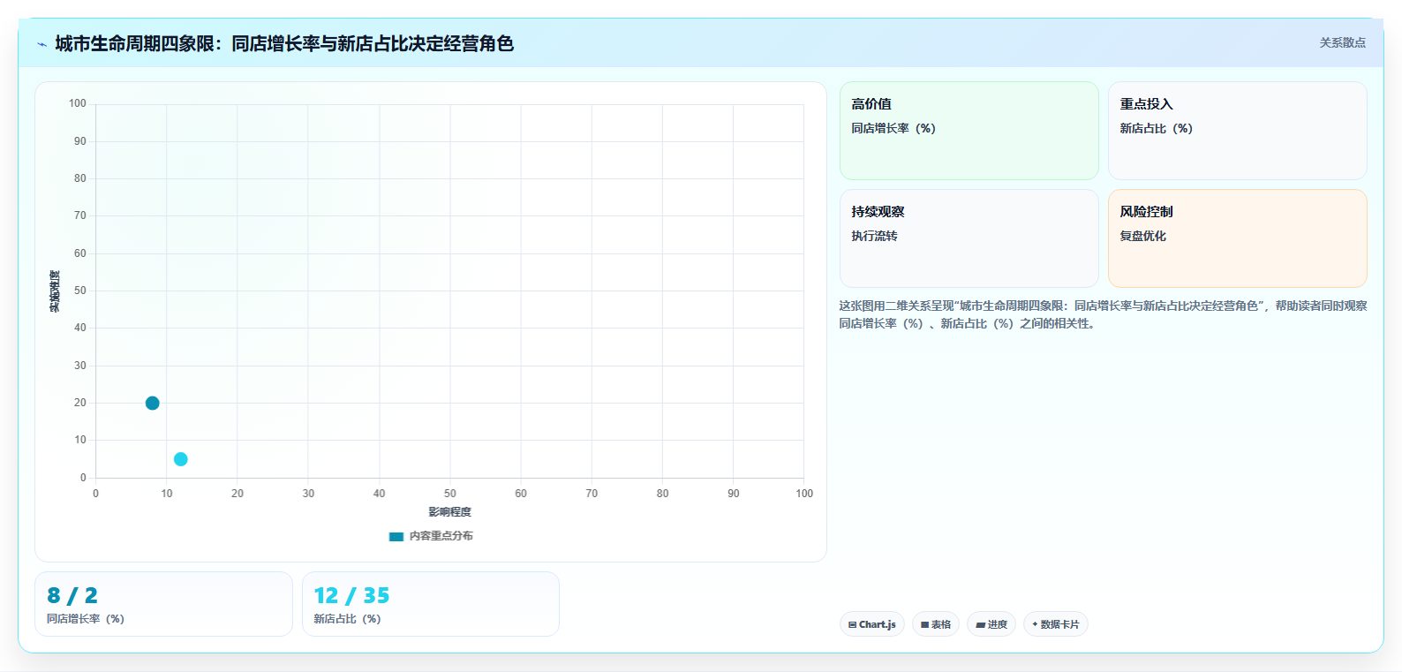Screen dimensions: 1402x672
Task: Click the lightning icon beside the title
Action: click(41, 44)
